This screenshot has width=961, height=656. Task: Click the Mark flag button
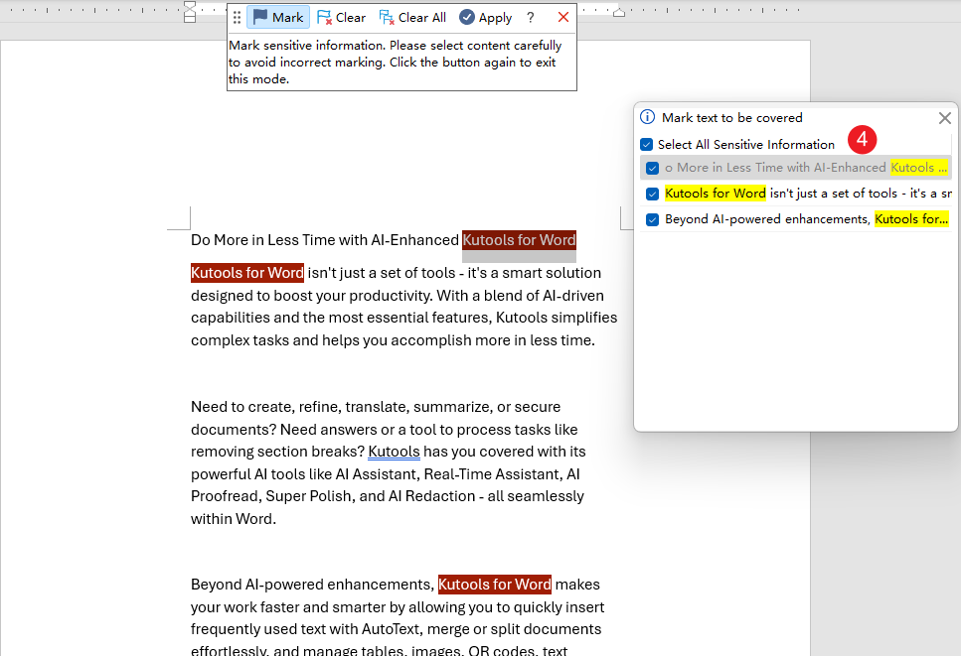[x=278, y=17]
